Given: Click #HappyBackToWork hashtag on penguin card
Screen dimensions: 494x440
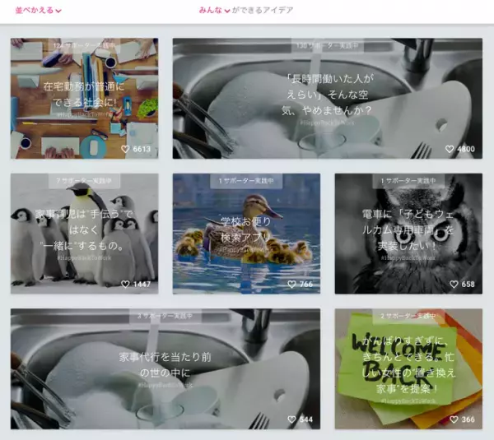Looking at the screenshot, I should [x=85, y=258].
